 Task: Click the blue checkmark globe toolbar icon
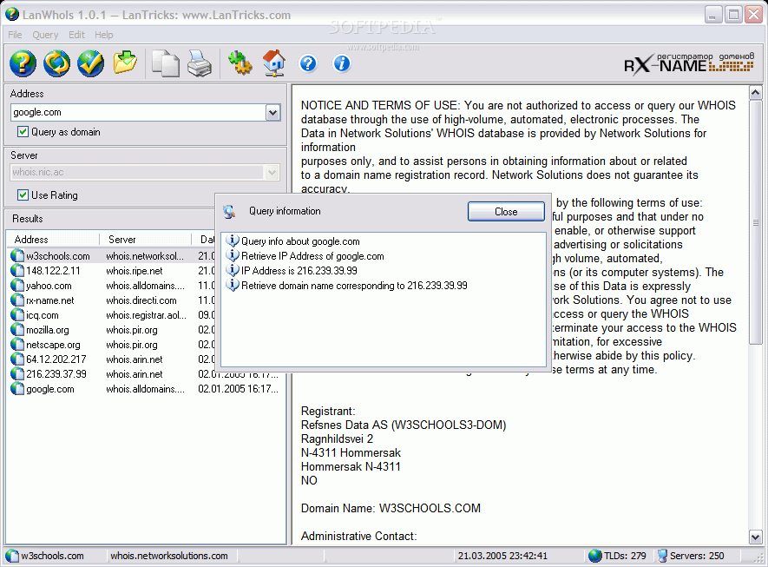click(x=90, y=63)
